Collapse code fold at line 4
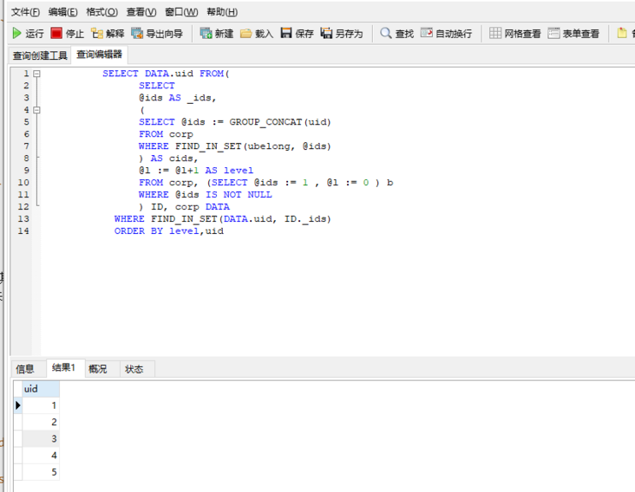 [36, 110]
